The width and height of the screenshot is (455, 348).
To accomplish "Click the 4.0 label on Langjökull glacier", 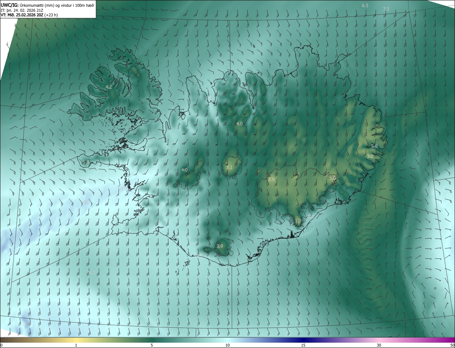I will [184, 170].
